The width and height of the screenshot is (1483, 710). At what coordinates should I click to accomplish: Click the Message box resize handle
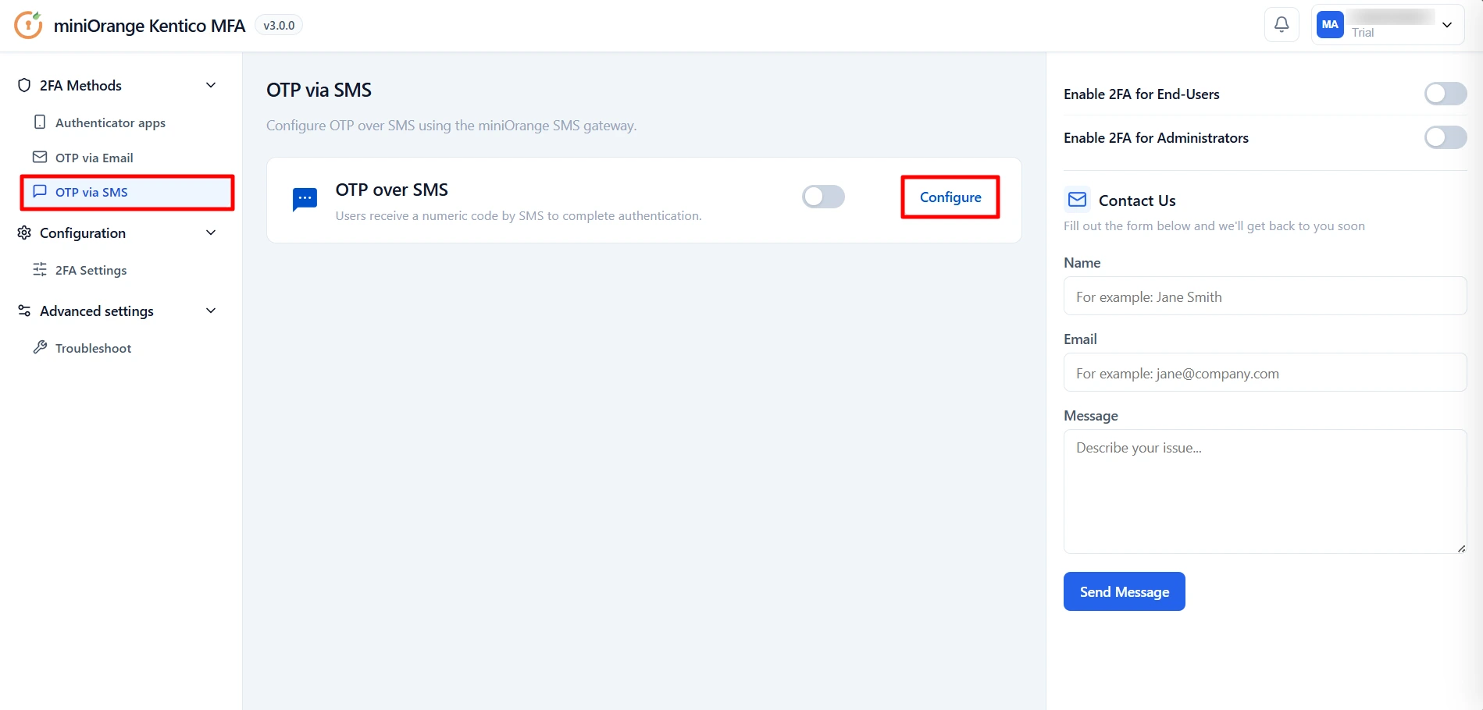click(x=1461, y=548)
